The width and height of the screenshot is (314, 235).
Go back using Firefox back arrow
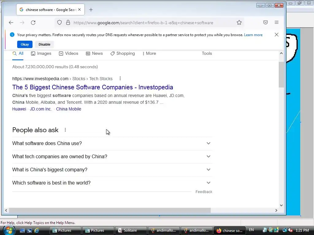click(11, 23)
